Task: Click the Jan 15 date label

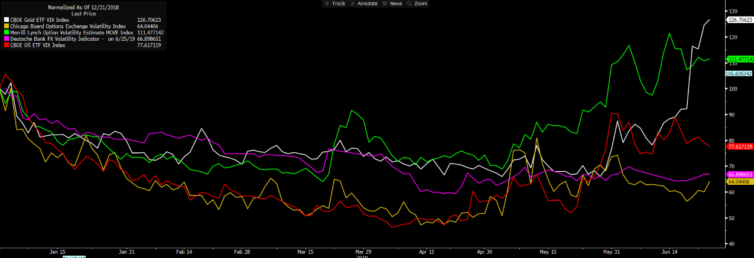Action: (x=57, y=252)
